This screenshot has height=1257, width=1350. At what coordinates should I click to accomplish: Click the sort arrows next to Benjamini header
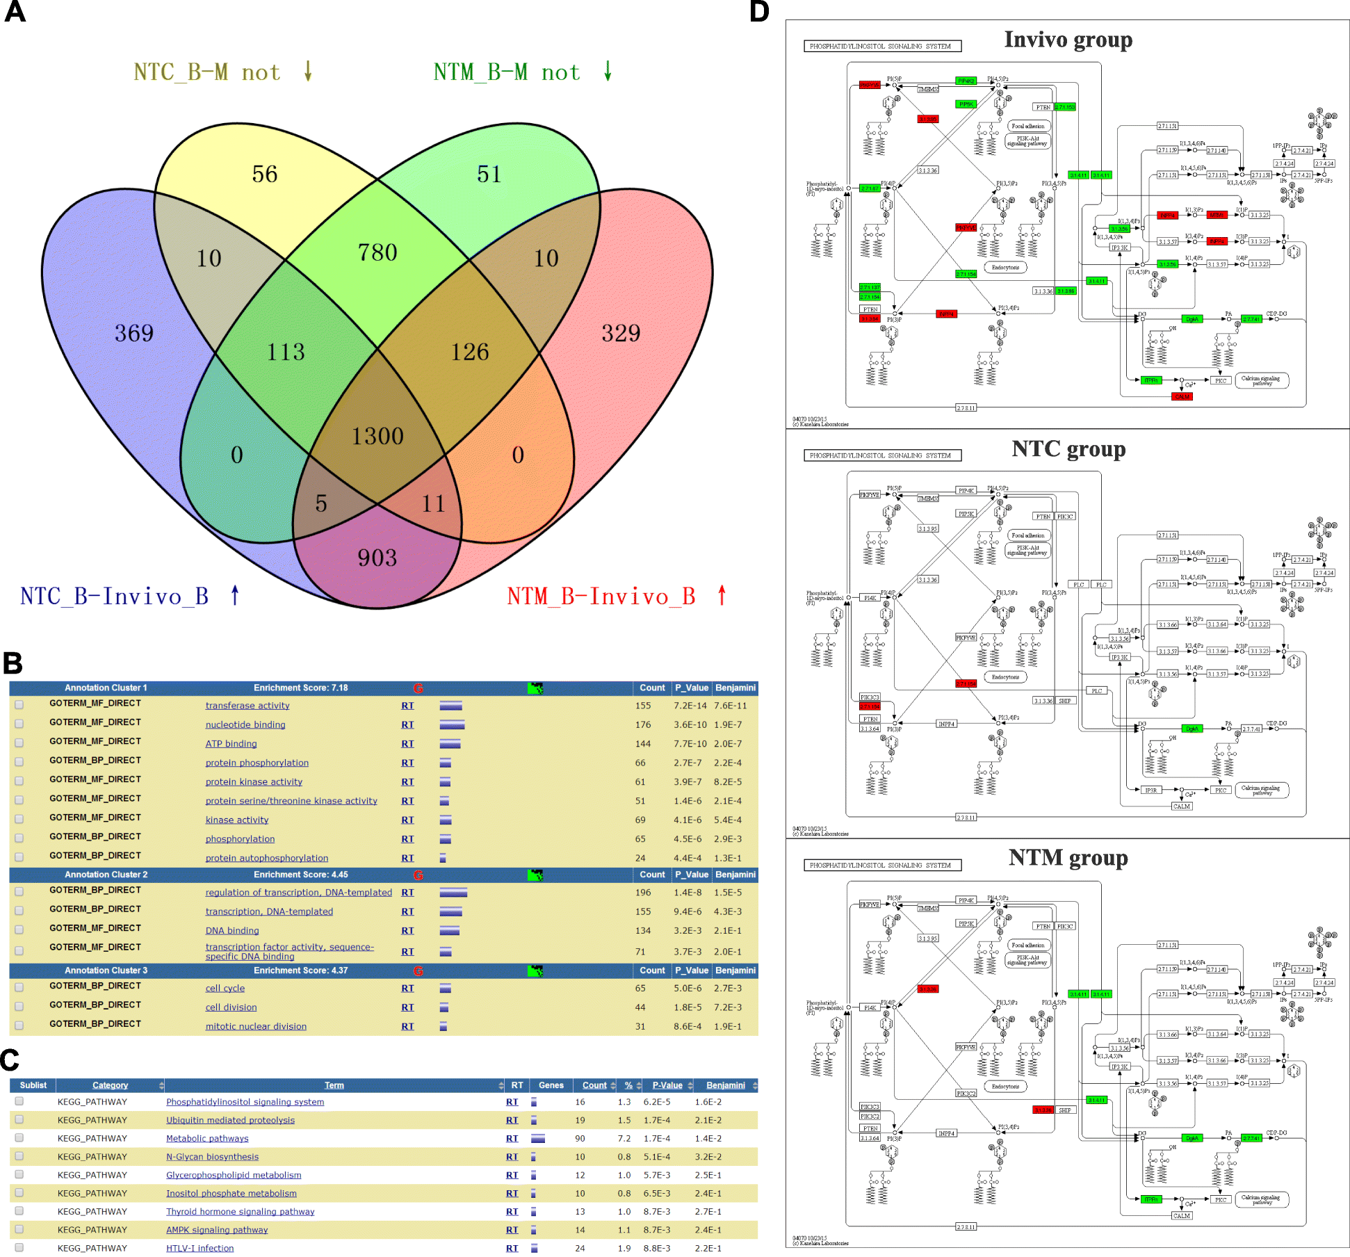point(754,1086)
